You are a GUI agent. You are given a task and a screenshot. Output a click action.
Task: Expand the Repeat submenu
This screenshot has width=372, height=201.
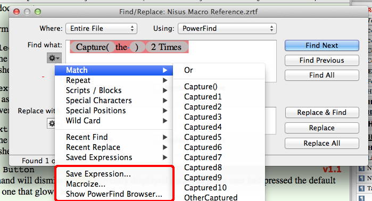[114, 80]
